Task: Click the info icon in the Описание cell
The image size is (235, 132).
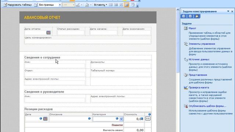Action: (x=89, y=118)
